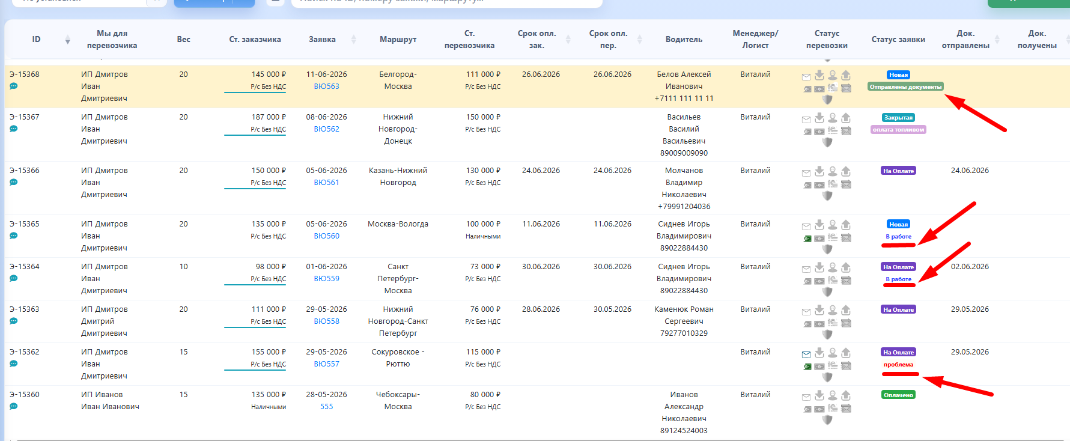Image resolution: width=1070 pixels, height=441 pixels.
Task: Click the GPS location icon in row Э-15366
Action: click(x=833, y=171)
